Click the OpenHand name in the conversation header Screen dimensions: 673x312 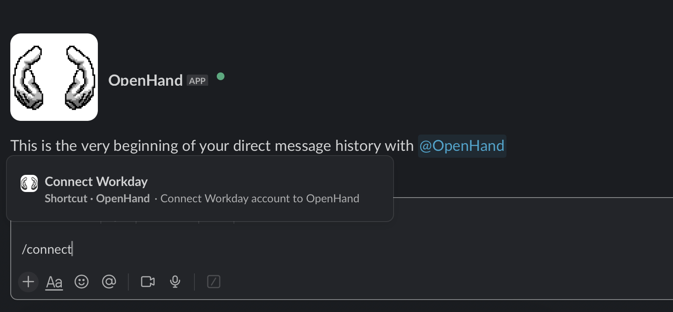[x=146, y=80]
